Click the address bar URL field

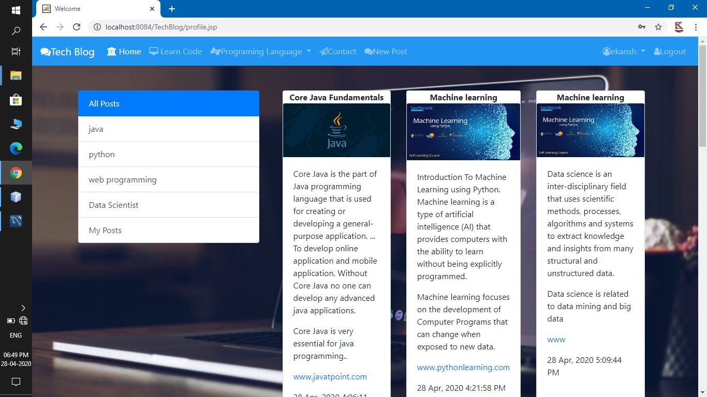coord(362,27)
